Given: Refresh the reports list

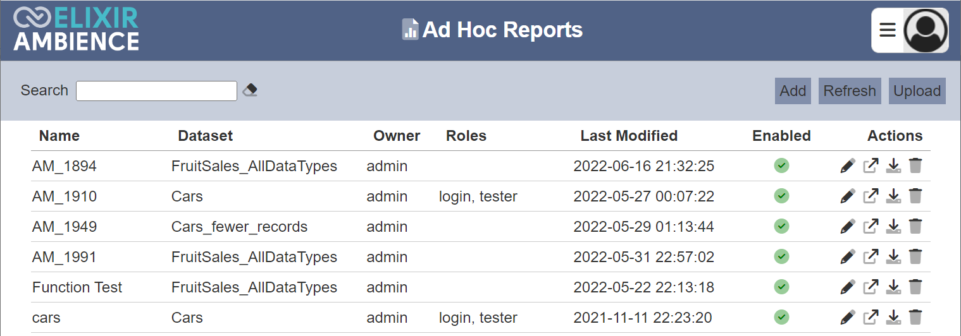Looking at the screenshot, I should pyautogui.click(x=850, y=91).
